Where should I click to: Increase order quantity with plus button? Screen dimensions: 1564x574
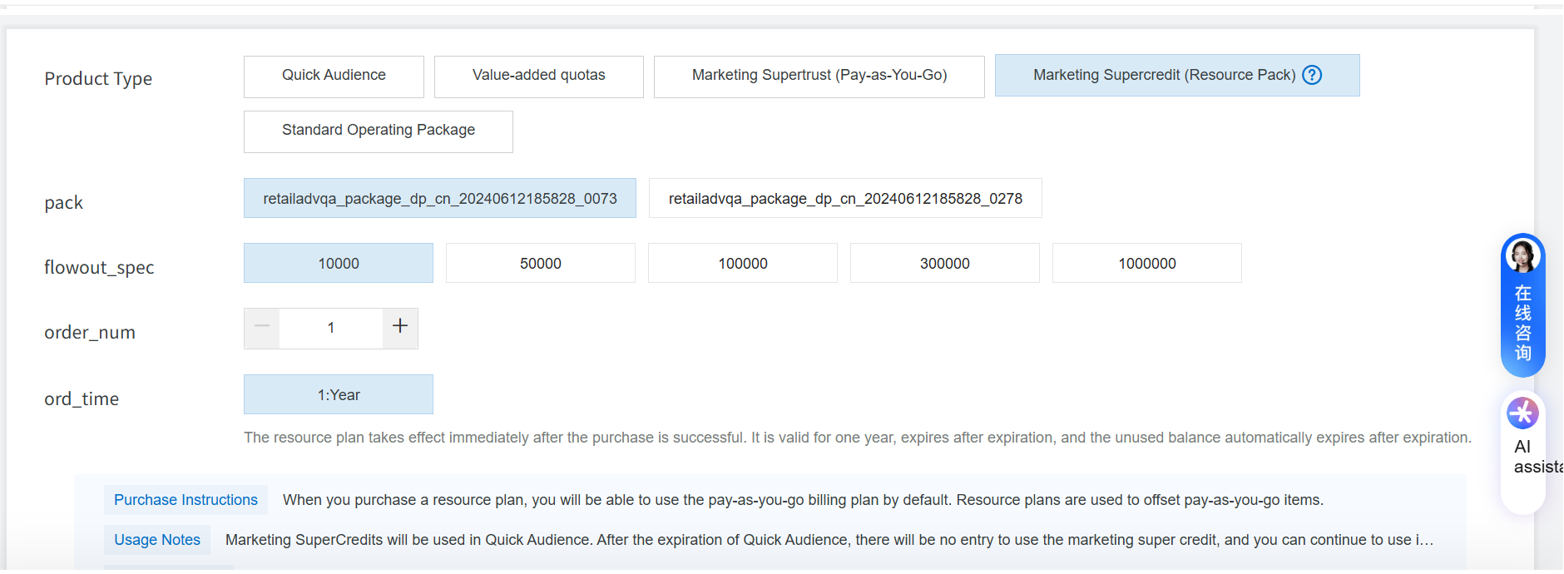[x=400, y=327]
